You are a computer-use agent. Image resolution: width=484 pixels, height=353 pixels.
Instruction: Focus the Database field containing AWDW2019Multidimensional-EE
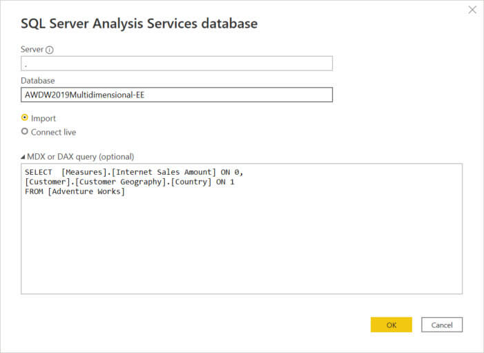(x=176, y=95)
